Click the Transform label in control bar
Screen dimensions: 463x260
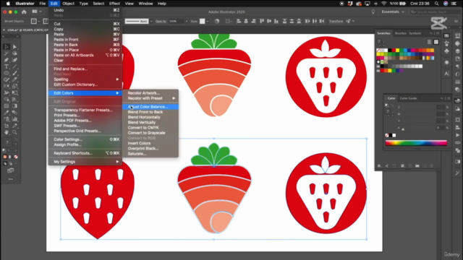pos(336,21)
